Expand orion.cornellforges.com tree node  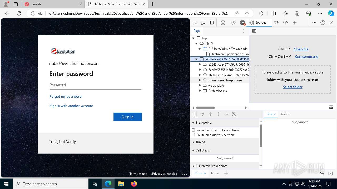point(200,80)
